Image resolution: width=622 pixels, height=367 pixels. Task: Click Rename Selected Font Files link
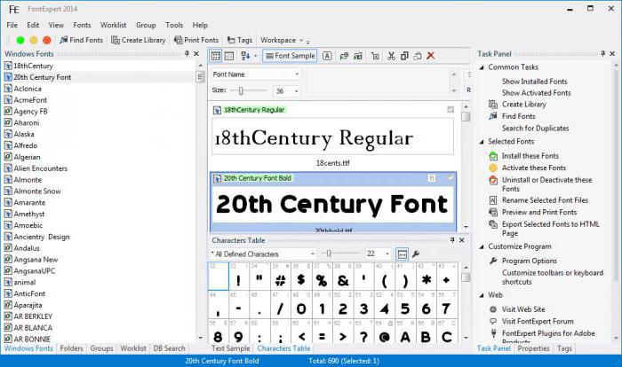545,200
